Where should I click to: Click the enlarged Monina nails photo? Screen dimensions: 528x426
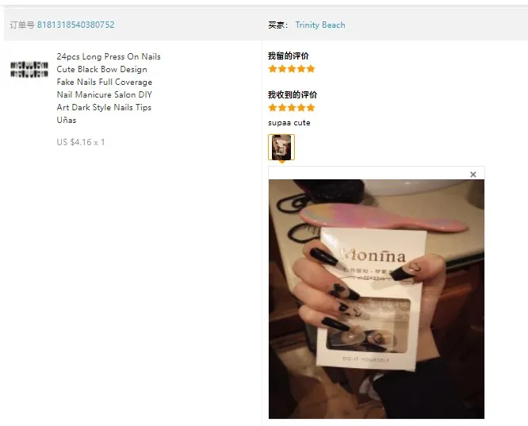click(377, 299)
